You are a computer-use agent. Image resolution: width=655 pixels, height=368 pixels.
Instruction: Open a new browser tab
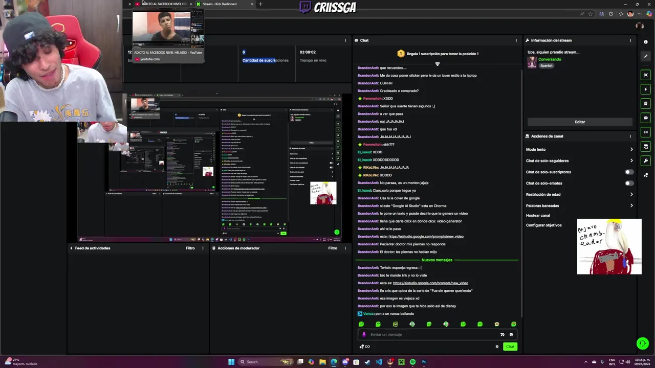click(x=260, y=4)
